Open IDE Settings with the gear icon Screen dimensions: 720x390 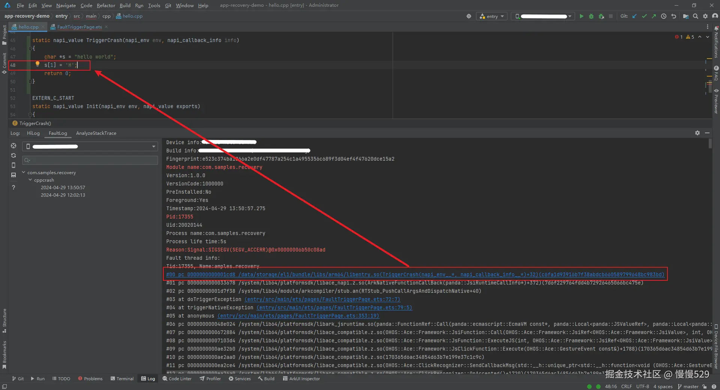coord(705,16)
